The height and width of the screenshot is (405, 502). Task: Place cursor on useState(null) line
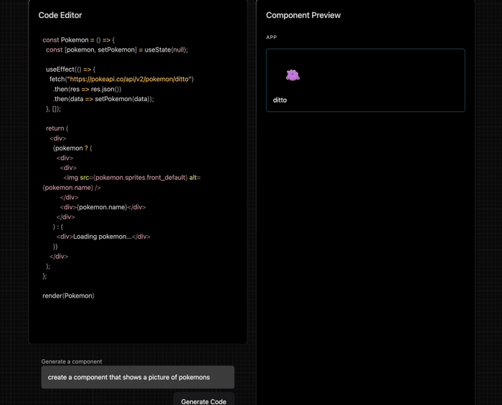[117, 50]
